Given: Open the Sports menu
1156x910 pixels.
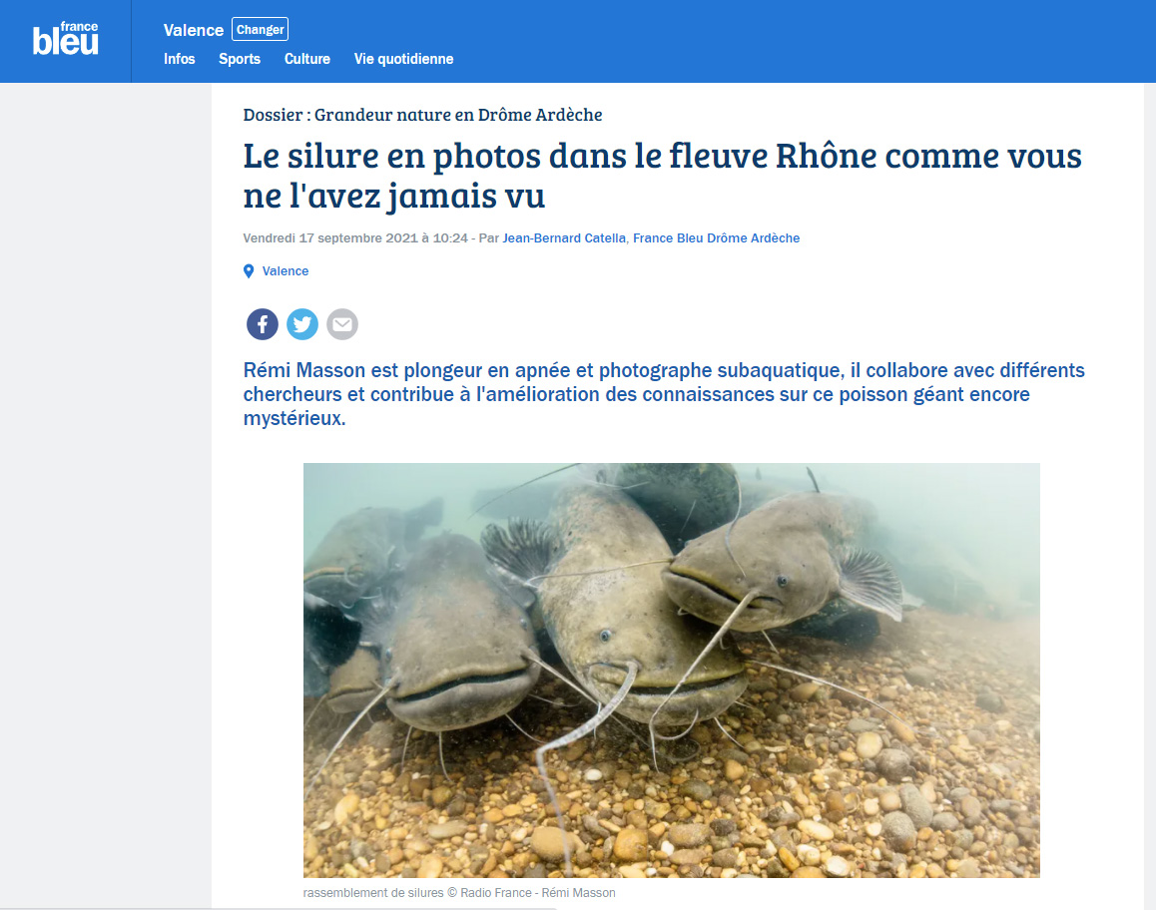Looking at the screenshot, I should tap(240, 59).
